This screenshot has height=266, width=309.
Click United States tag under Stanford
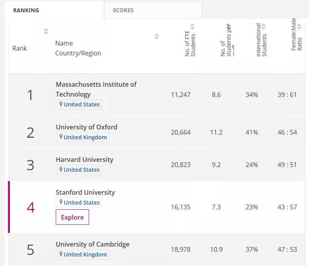82,203
